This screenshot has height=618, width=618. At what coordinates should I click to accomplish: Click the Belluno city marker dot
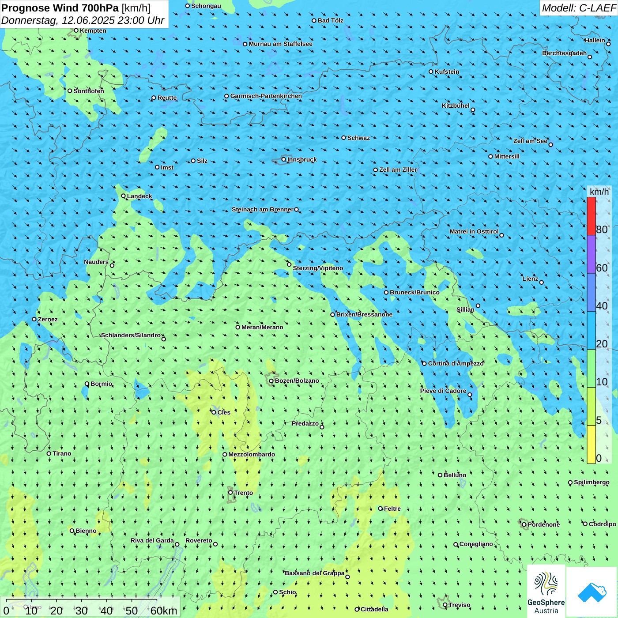(440, 475)
